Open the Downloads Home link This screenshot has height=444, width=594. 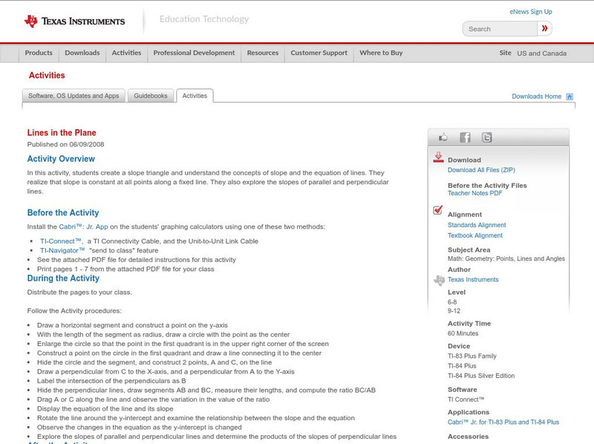536,97
